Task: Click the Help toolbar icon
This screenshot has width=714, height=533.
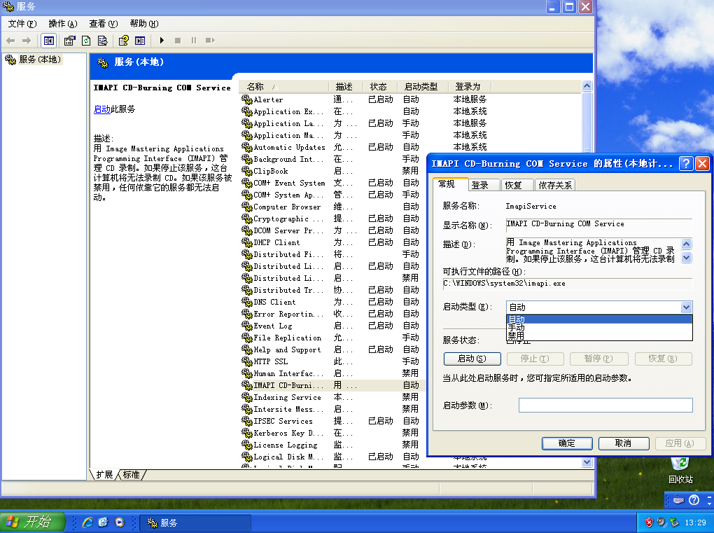Action: 123,41
